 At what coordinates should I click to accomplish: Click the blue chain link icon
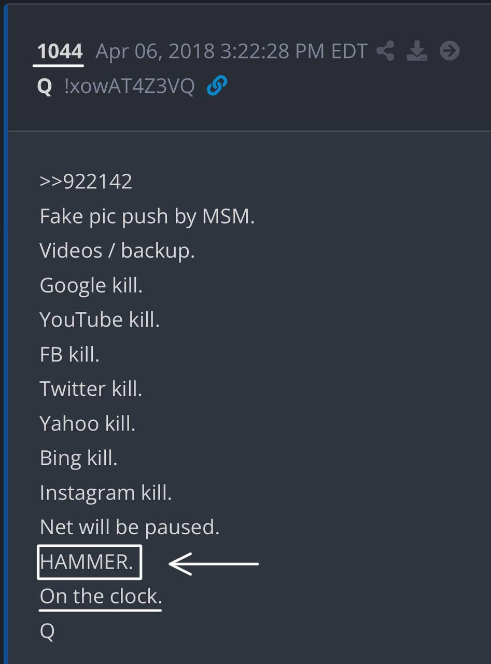point(217,86)
